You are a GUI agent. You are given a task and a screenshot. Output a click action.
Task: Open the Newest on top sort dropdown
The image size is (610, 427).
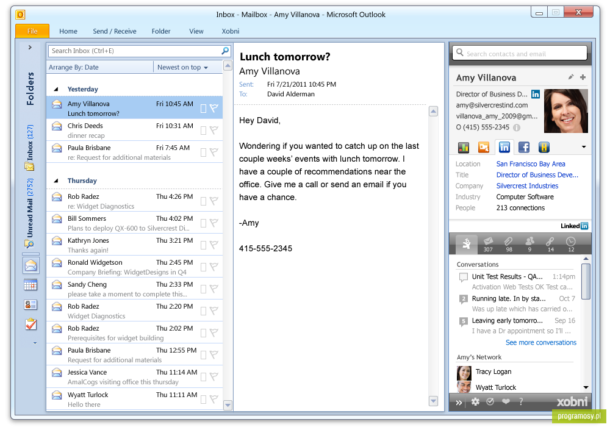182,67
